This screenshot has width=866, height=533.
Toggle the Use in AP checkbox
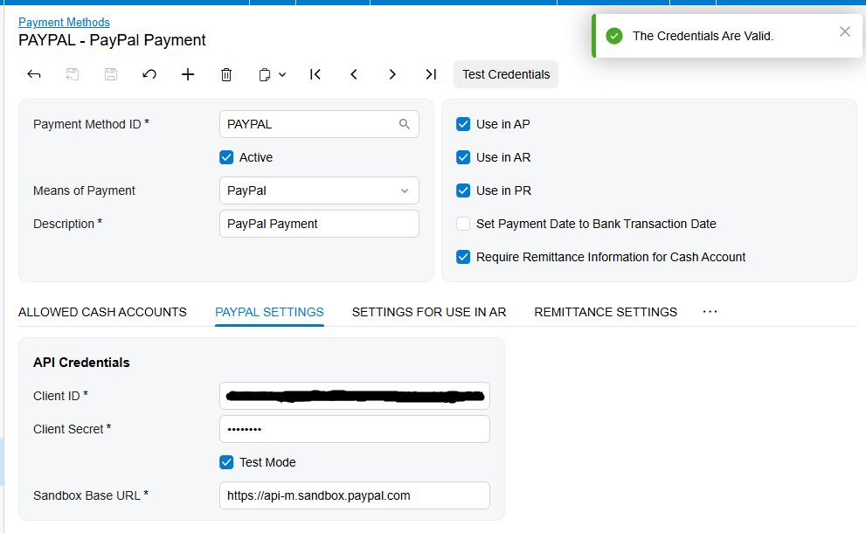[x=463, y=124]
